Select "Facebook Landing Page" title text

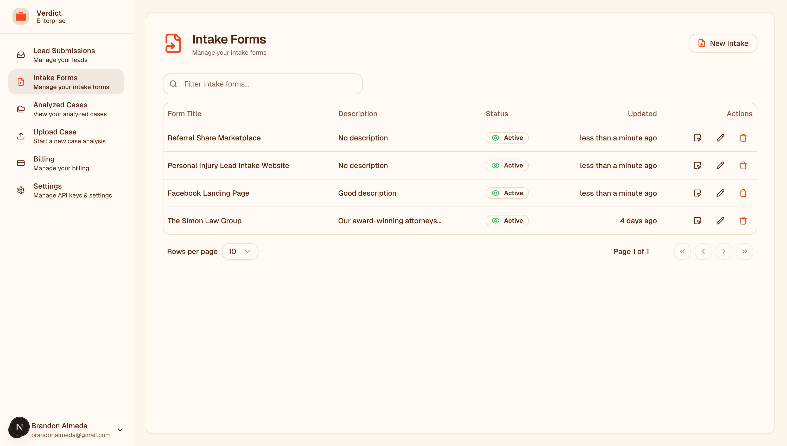tap(208, 193)
